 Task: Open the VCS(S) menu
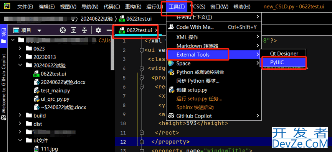(198, 7)
